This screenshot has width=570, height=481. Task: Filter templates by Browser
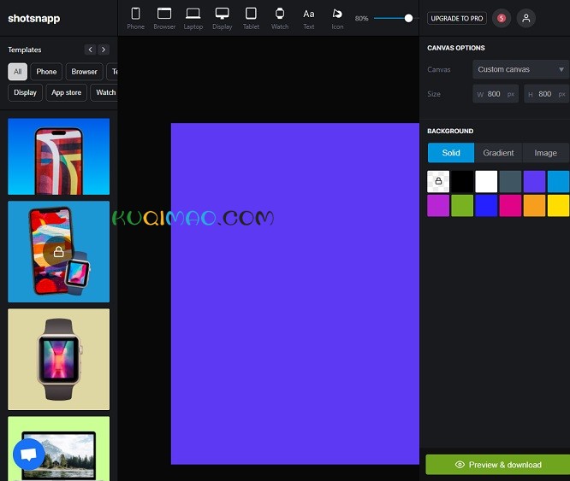coord(85,72)
